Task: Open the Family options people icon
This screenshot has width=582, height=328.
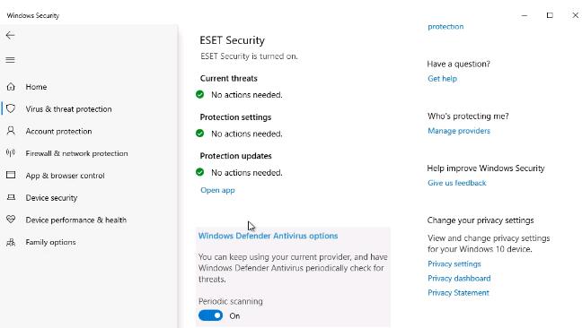Action: click(x=11, y=242)
